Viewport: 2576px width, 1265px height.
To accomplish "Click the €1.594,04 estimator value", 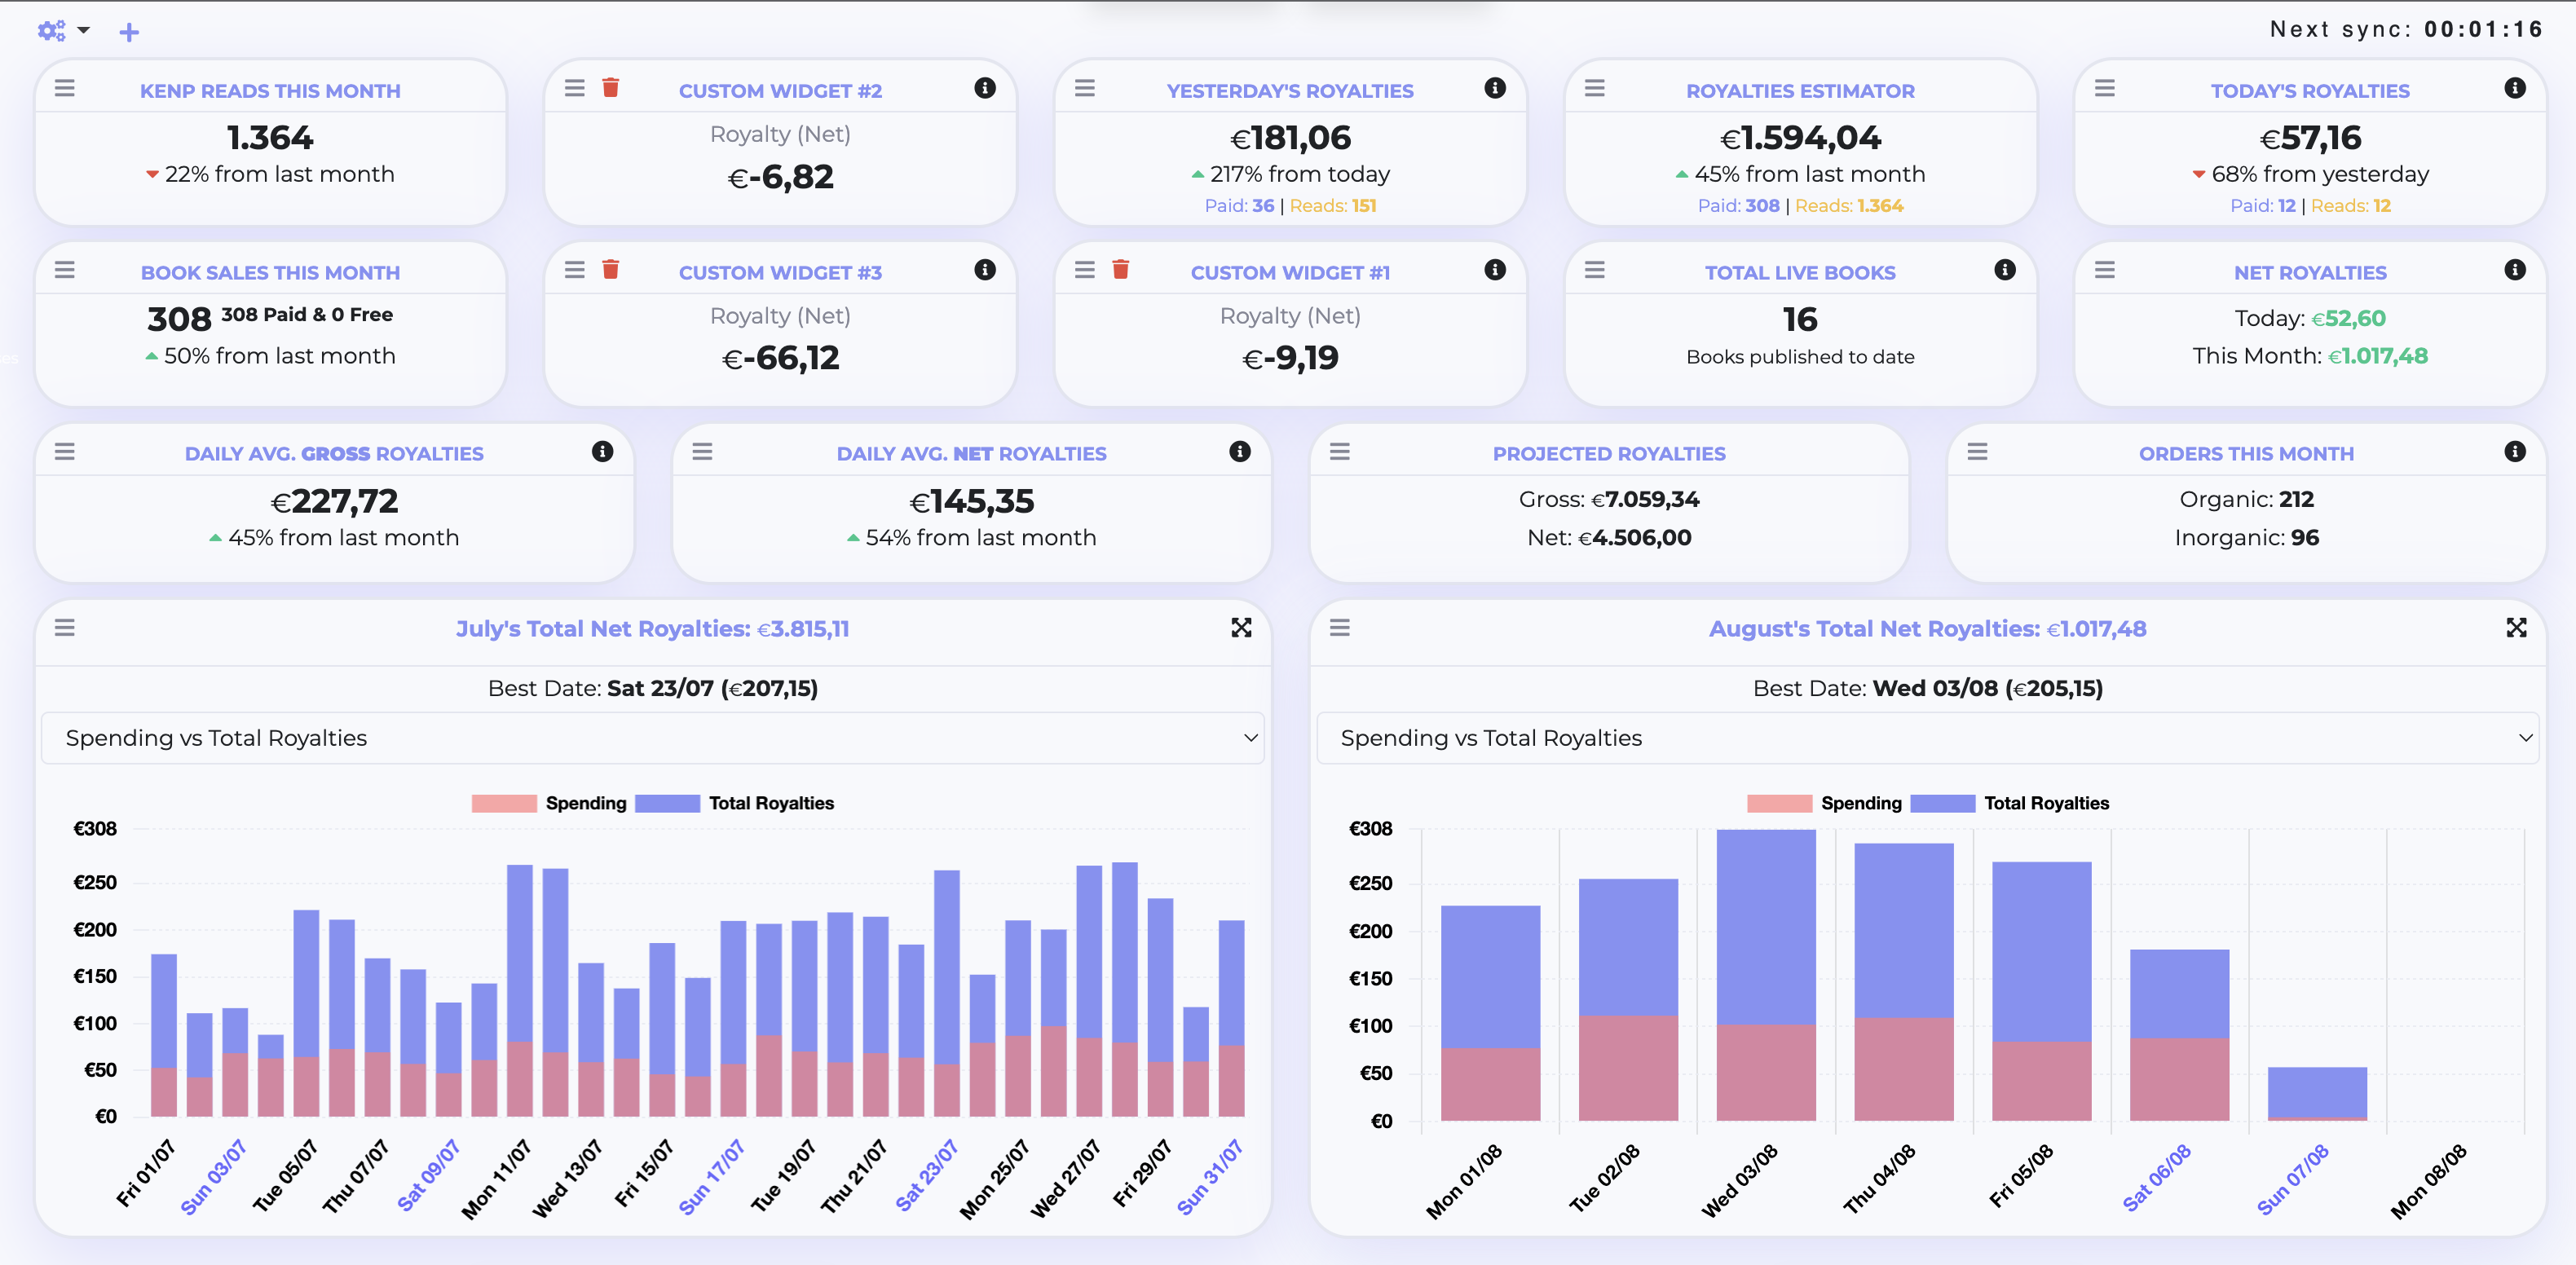I will coord(1800,138).
